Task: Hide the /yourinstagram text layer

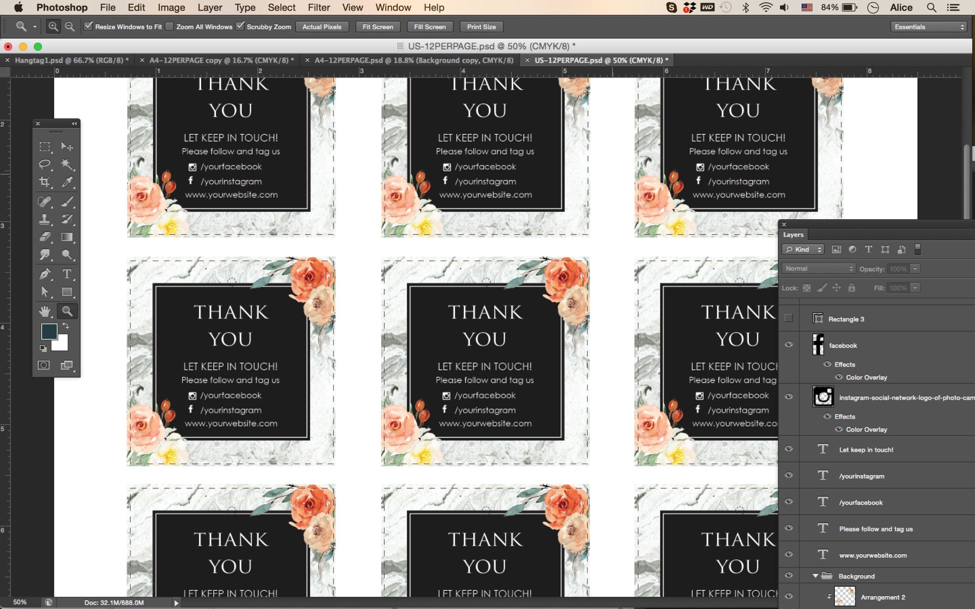Action: 788,475
